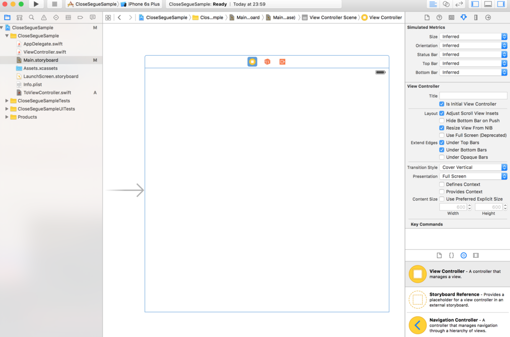
Task: Show the Object library
Action: pos(464,255)
